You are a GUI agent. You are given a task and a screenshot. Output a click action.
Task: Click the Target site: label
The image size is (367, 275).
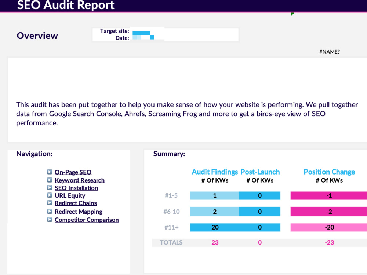click(115, 31)
